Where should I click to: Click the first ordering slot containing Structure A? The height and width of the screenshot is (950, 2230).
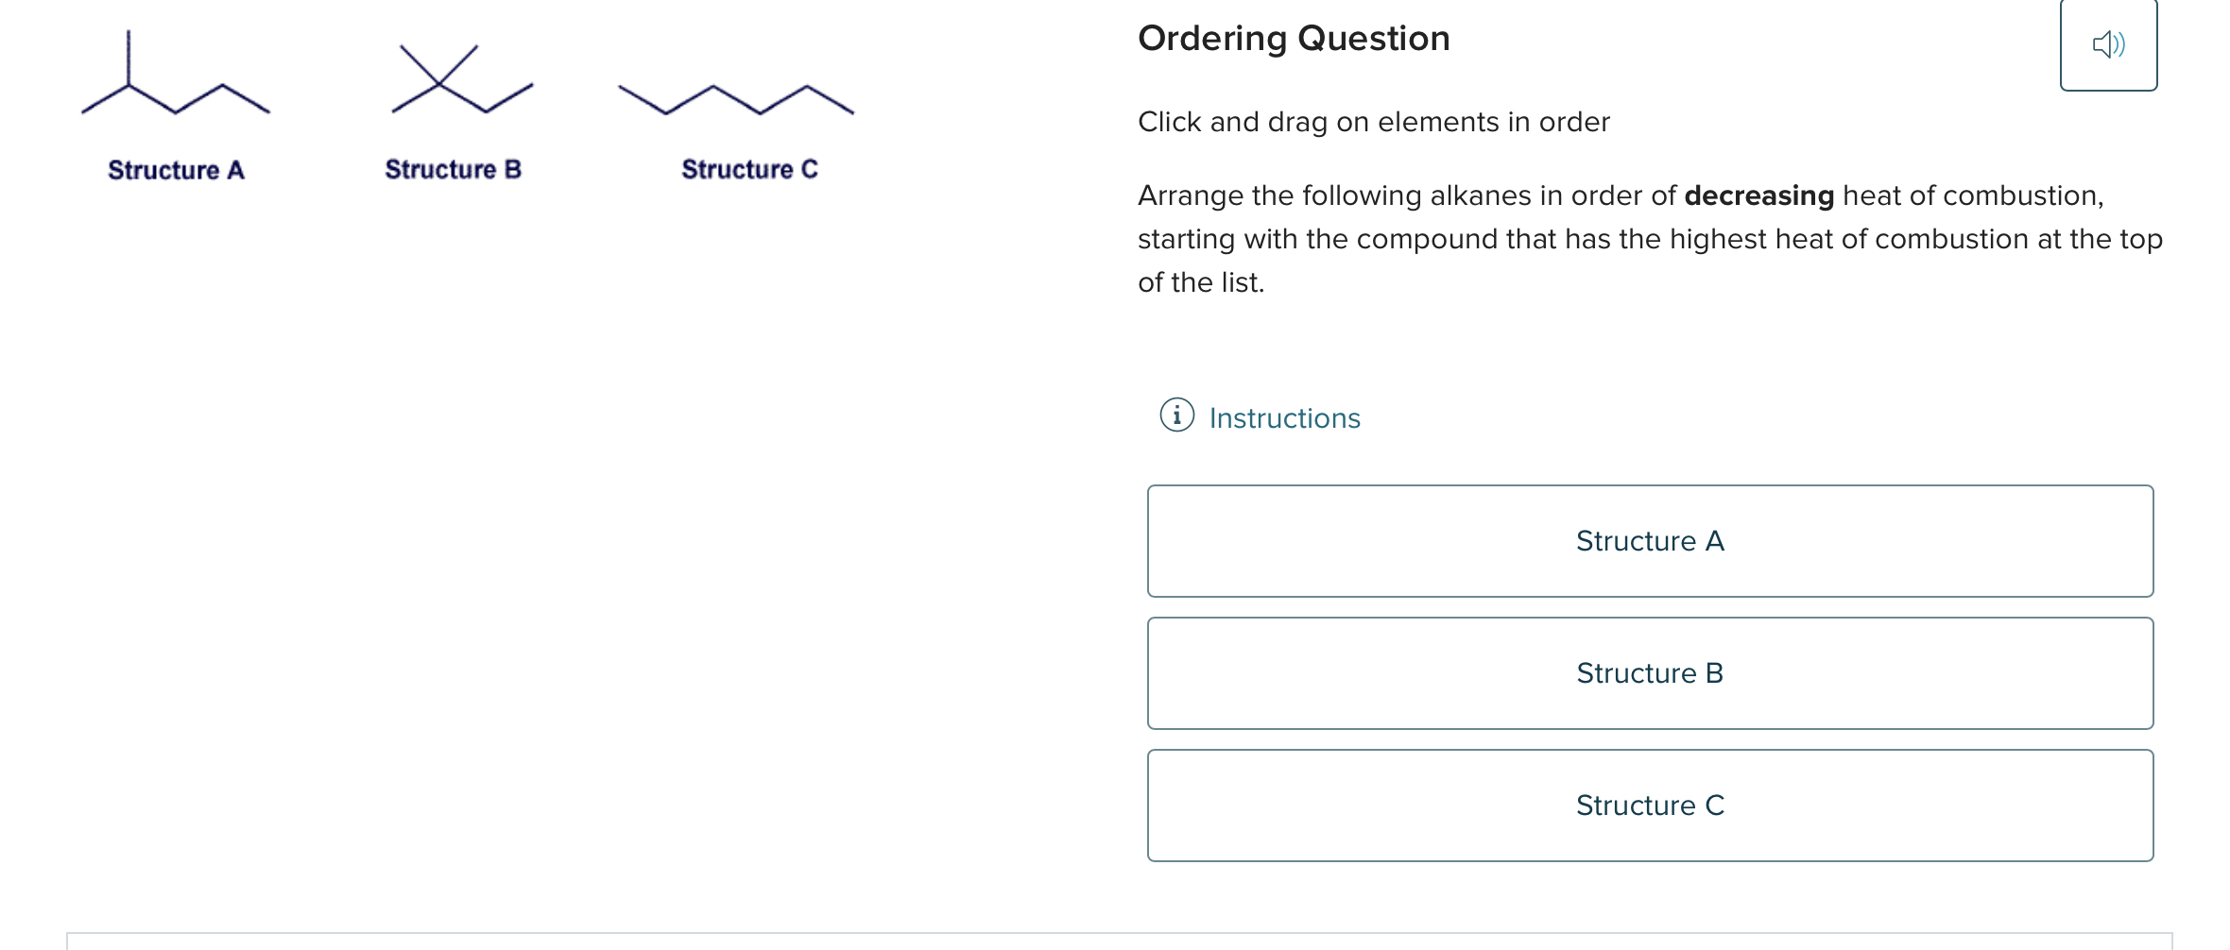pyautogui.click(x=1649, y=541)
